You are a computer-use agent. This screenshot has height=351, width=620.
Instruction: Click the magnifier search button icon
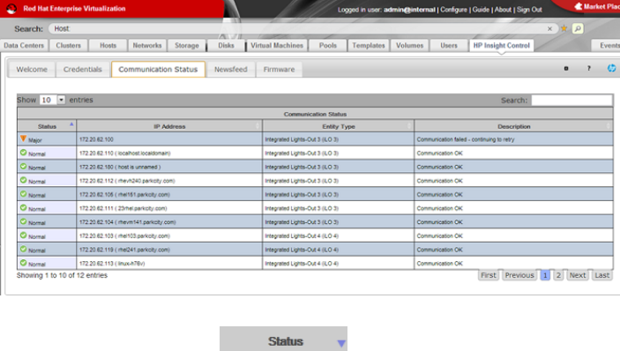(578, 28)
